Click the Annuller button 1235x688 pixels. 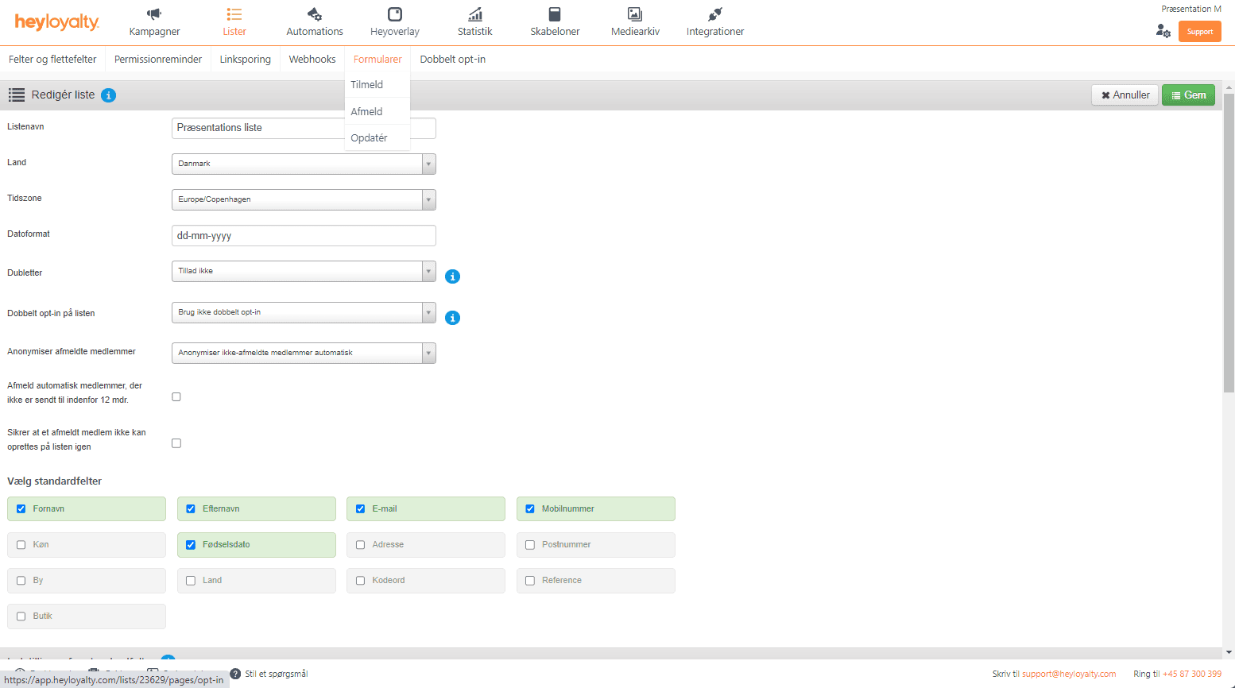(1125, 95)
